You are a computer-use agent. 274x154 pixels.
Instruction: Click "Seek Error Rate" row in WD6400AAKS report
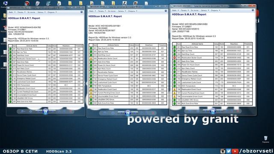click(46, 62)
